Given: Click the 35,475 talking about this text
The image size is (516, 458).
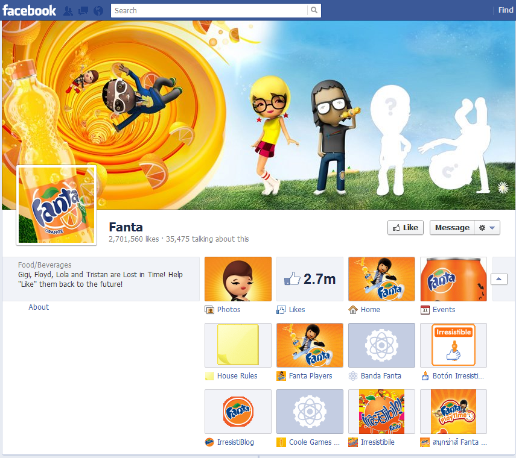Looking at the screenshot, I should (208, 239).
